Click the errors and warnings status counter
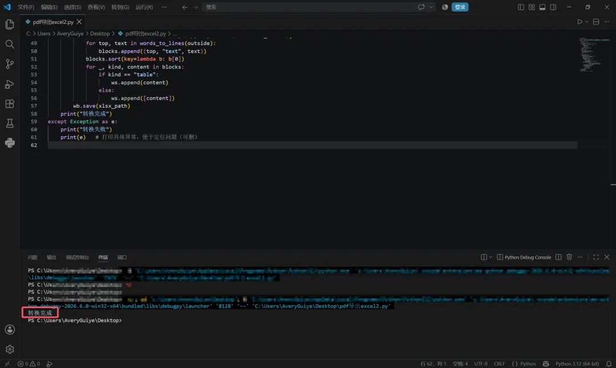Image resolution: width=616 pixels, height=368 pixels. point(29,364)
